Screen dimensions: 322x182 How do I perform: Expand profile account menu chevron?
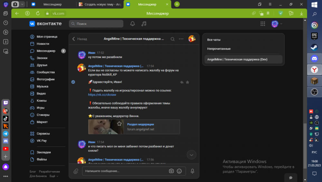pos(281,24)
